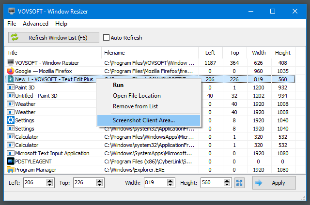Sort by the Height column header

point(283,53)
